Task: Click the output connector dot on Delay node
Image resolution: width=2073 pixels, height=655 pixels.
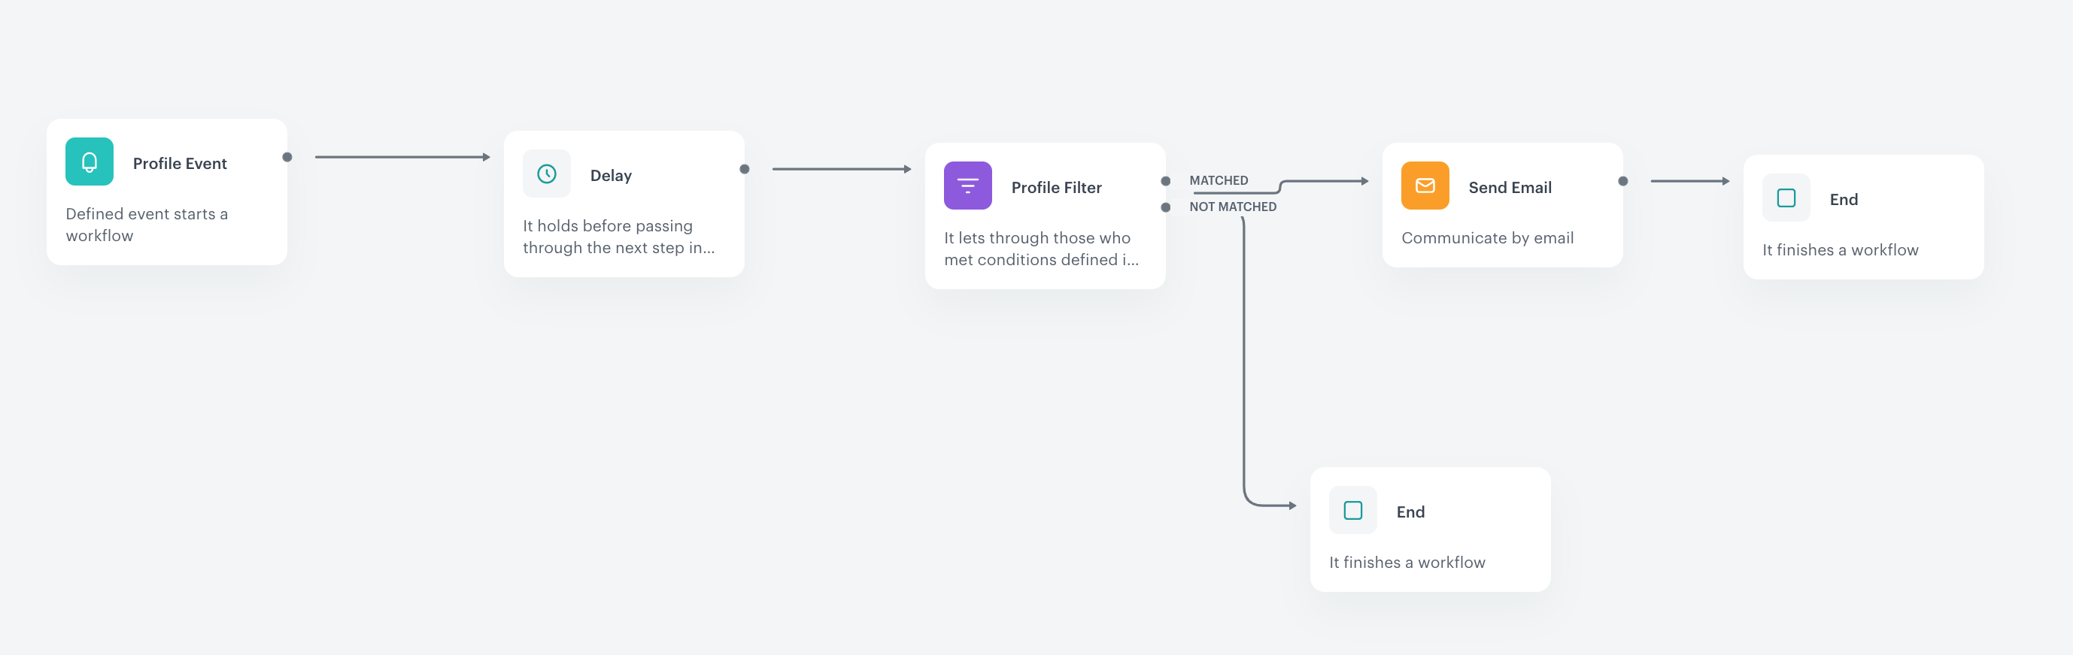Action: click(745, 169)
